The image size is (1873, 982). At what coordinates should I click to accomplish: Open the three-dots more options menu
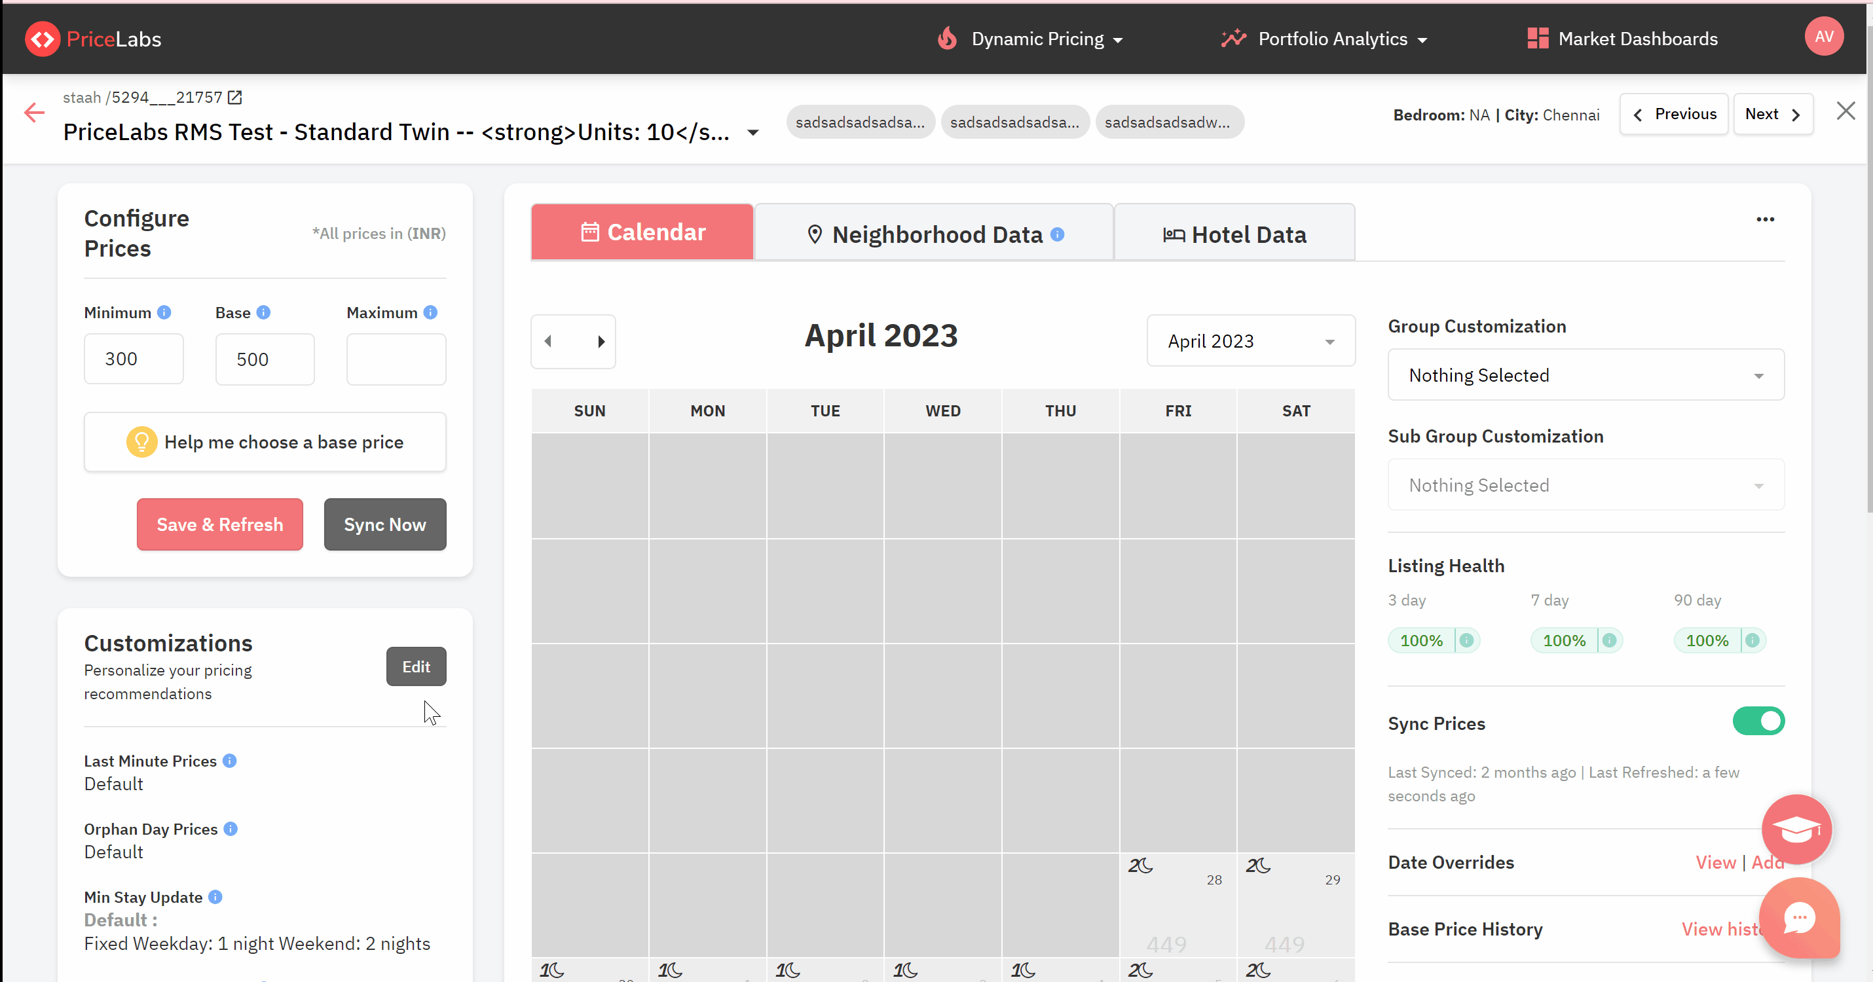click(x=1766, y=219)
